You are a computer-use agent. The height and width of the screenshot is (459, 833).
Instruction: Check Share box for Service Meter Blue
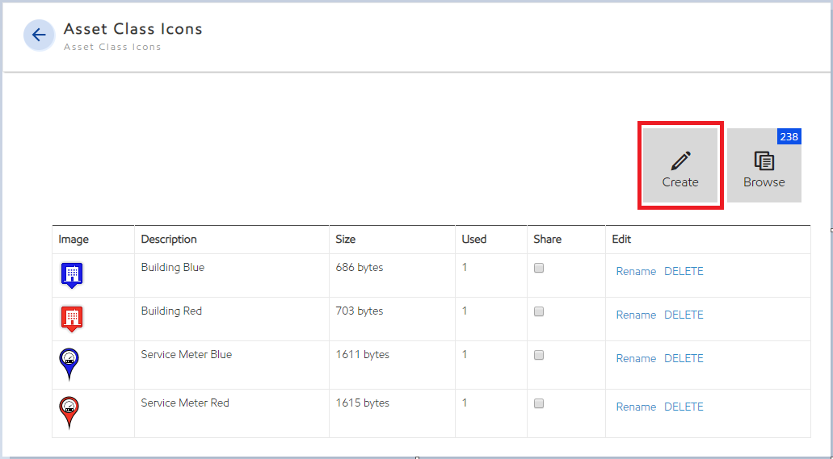tap(539, 355)
